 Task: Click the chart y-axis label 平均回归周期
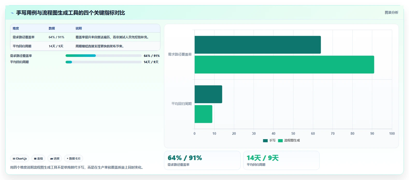(x=182, y=104)
